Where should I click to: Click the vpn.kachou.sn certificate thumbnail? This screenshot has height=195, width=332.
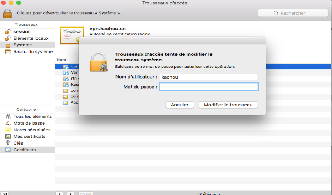72,35
